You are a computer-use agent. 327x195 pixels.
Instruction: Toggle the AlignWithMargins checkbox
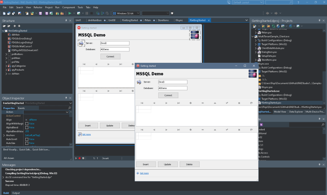tap(27, 123)
